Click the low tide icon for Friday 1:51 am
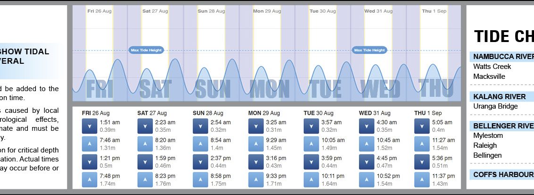 point(90,126)
